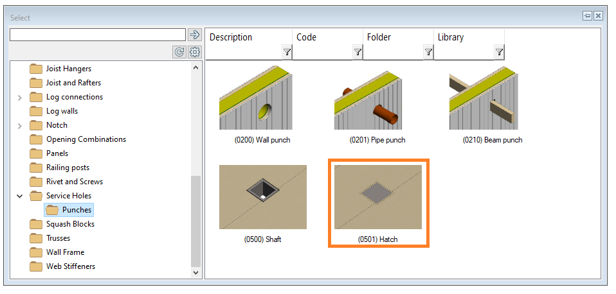
Task: Select the Beam punch thumbnail
Action: [484, 98]
